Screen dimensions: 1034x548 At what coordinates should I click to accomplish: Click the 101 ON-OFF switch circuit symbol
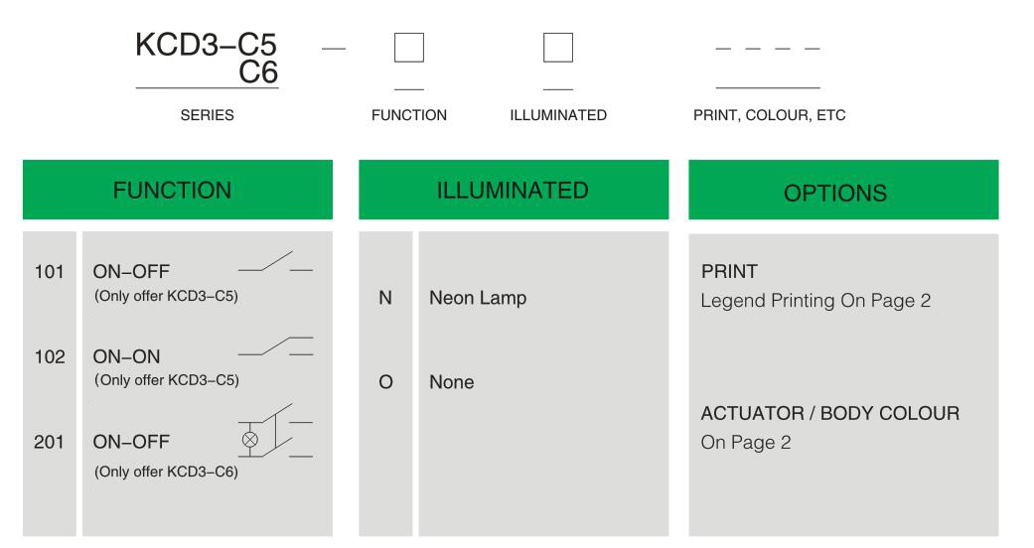tap(275, 261)
